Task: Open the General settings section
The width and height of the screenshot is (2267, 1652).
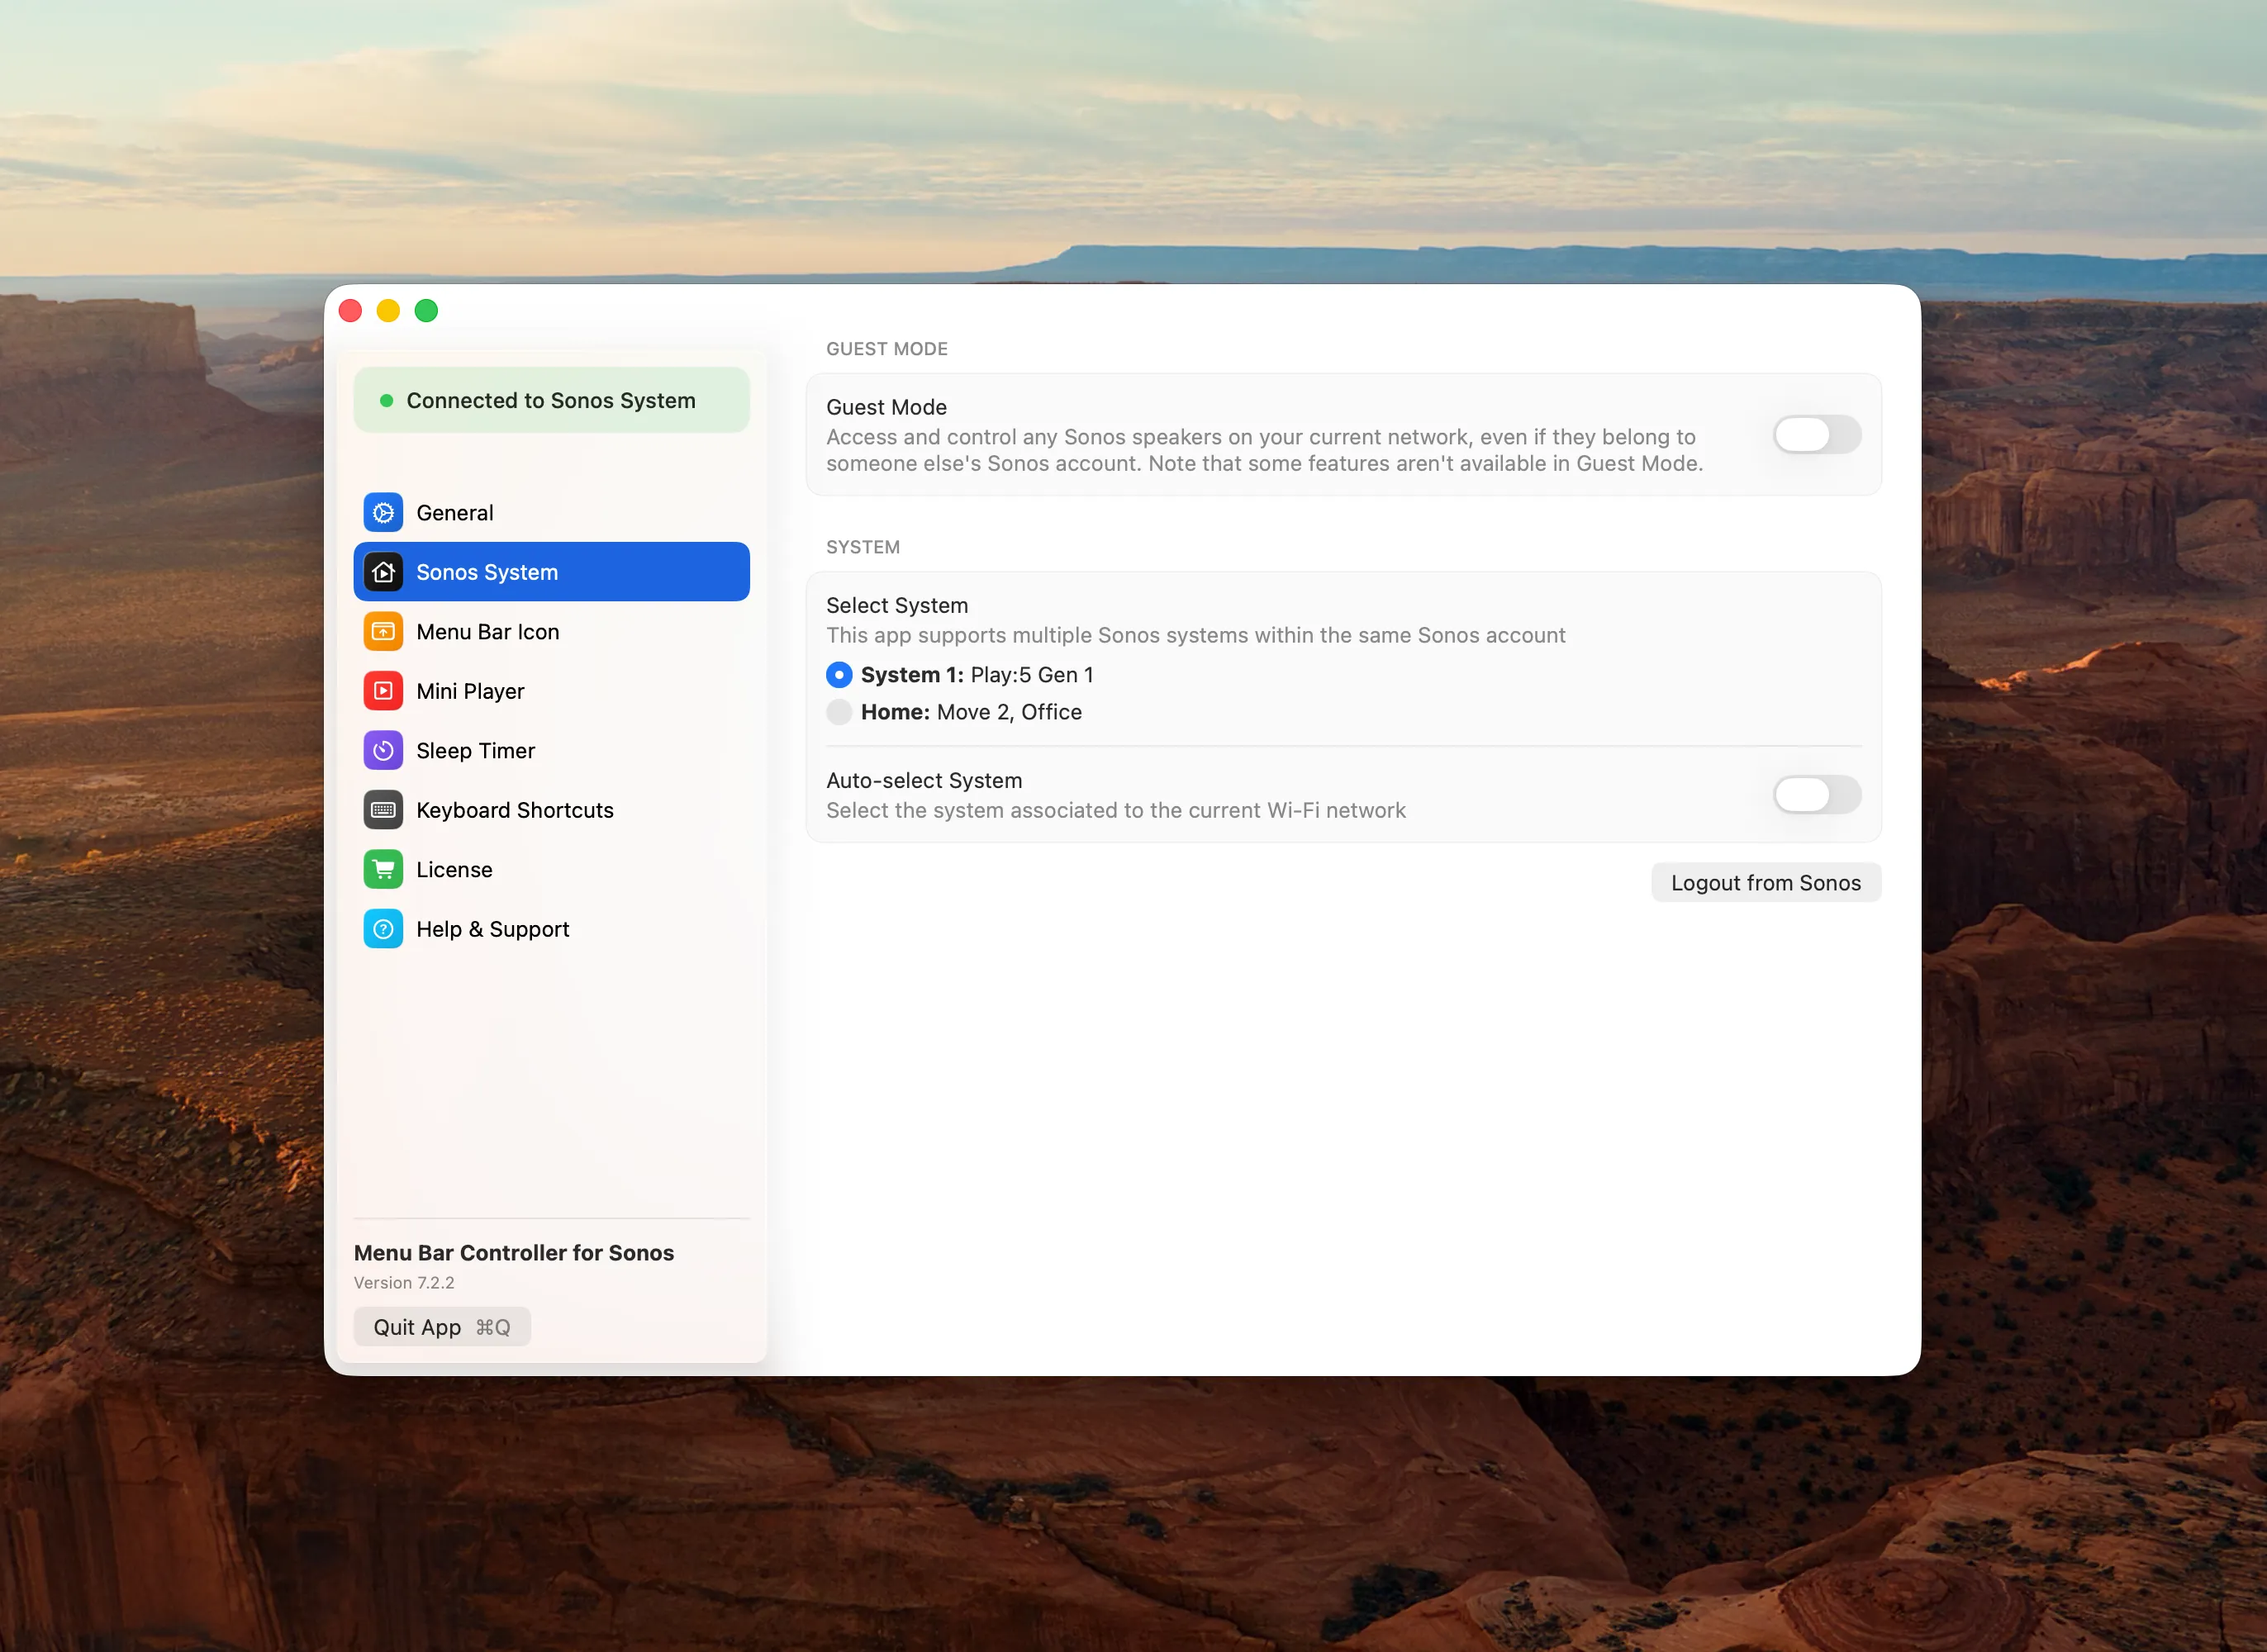Action: pyautogui.click(x=552, y=513)
